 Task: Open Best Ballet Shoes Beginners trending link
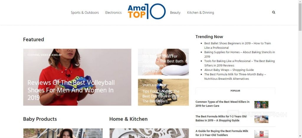pos(237,46)
